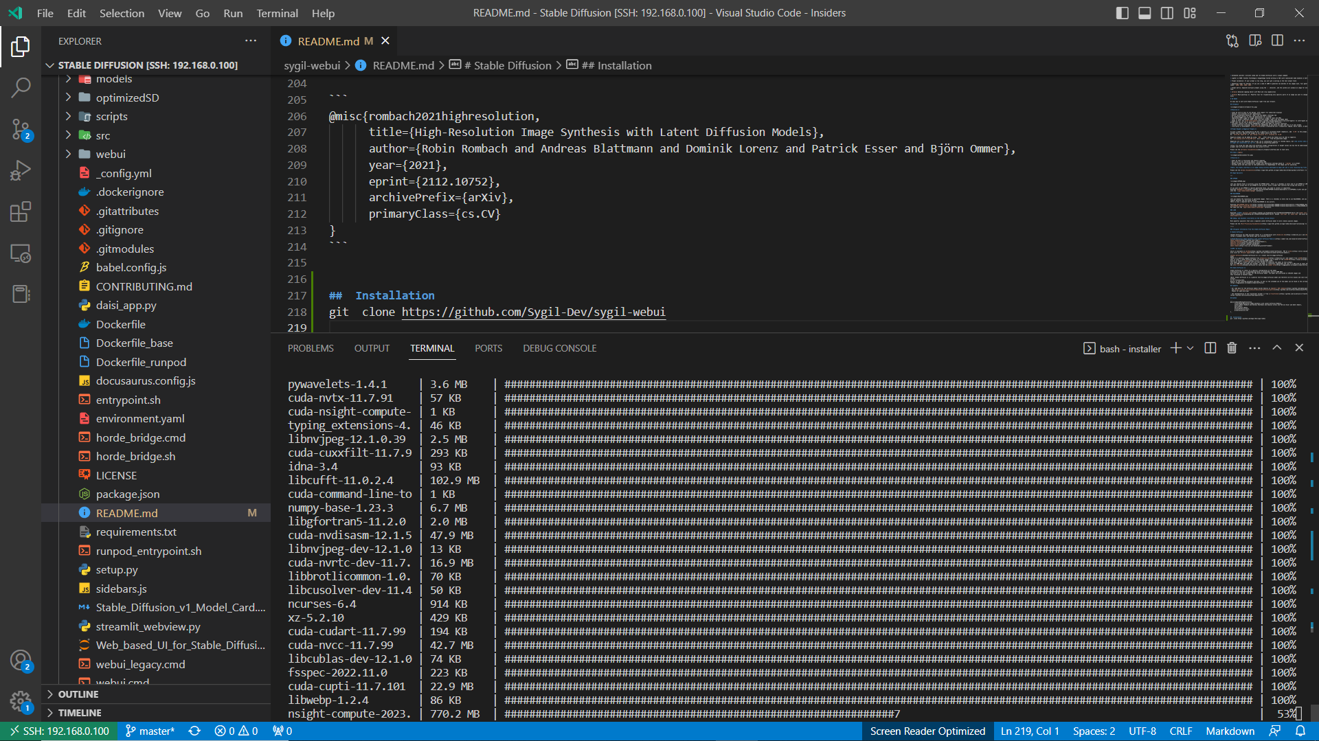Switch to the Output panel tab
Image resolution: width=1319 pixels, height=741 pixels.
point(372,348)
